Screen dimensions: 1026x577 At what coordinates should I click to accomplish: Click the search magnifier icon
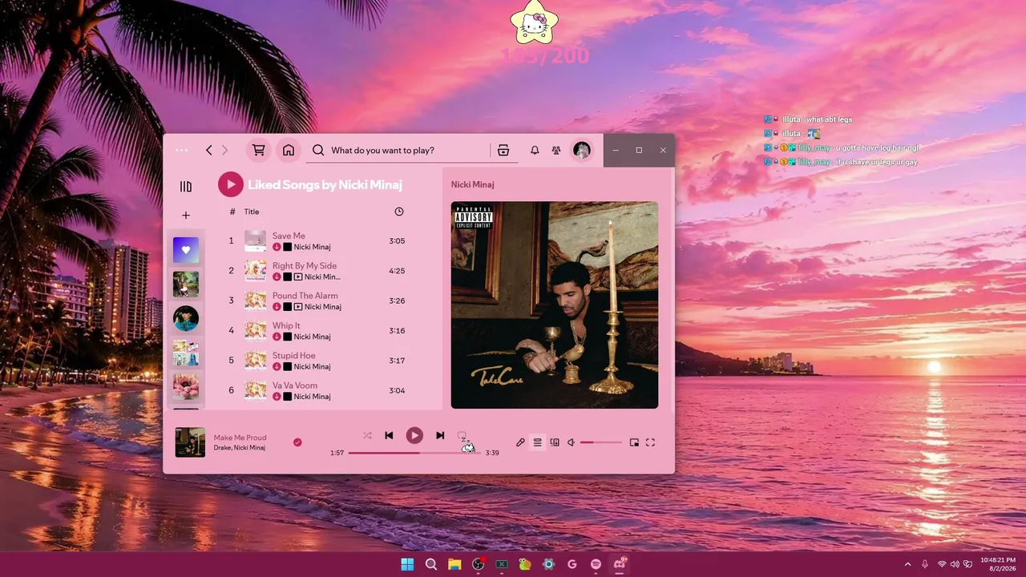tap(318, 150)
